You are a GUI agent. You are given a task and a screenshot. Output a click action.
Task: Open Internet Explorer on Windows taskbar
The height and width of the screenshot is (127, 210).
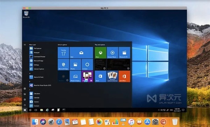pos(47,110)
